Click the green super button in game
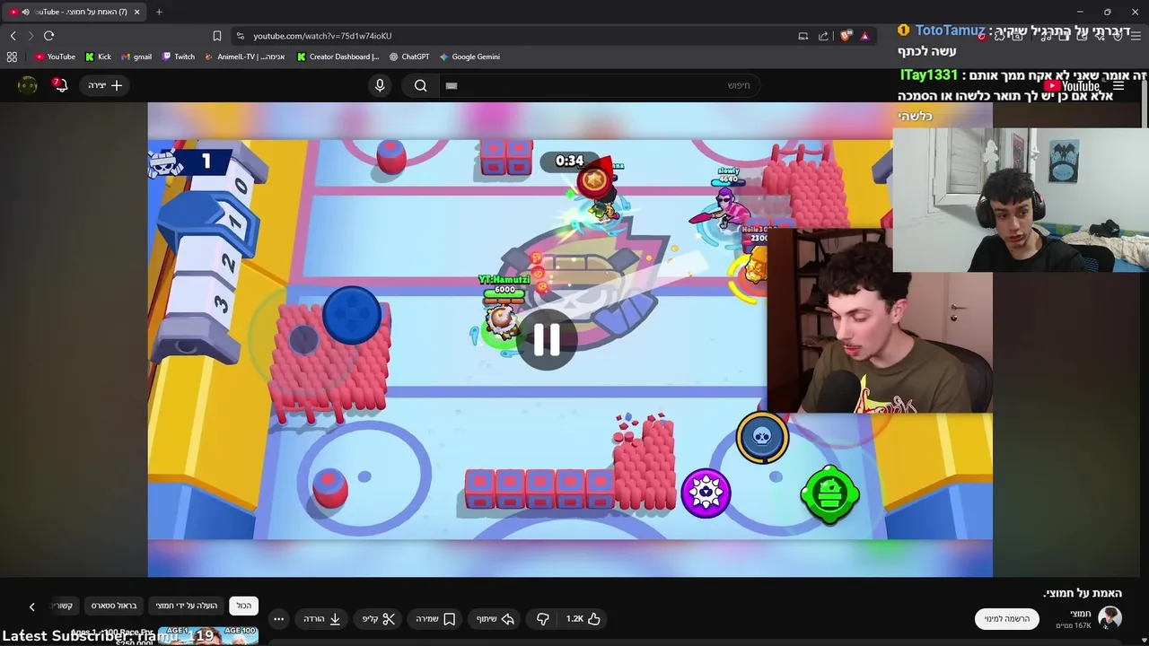Viewport: 1149px width, 646px height. click(x=829, y=494)
